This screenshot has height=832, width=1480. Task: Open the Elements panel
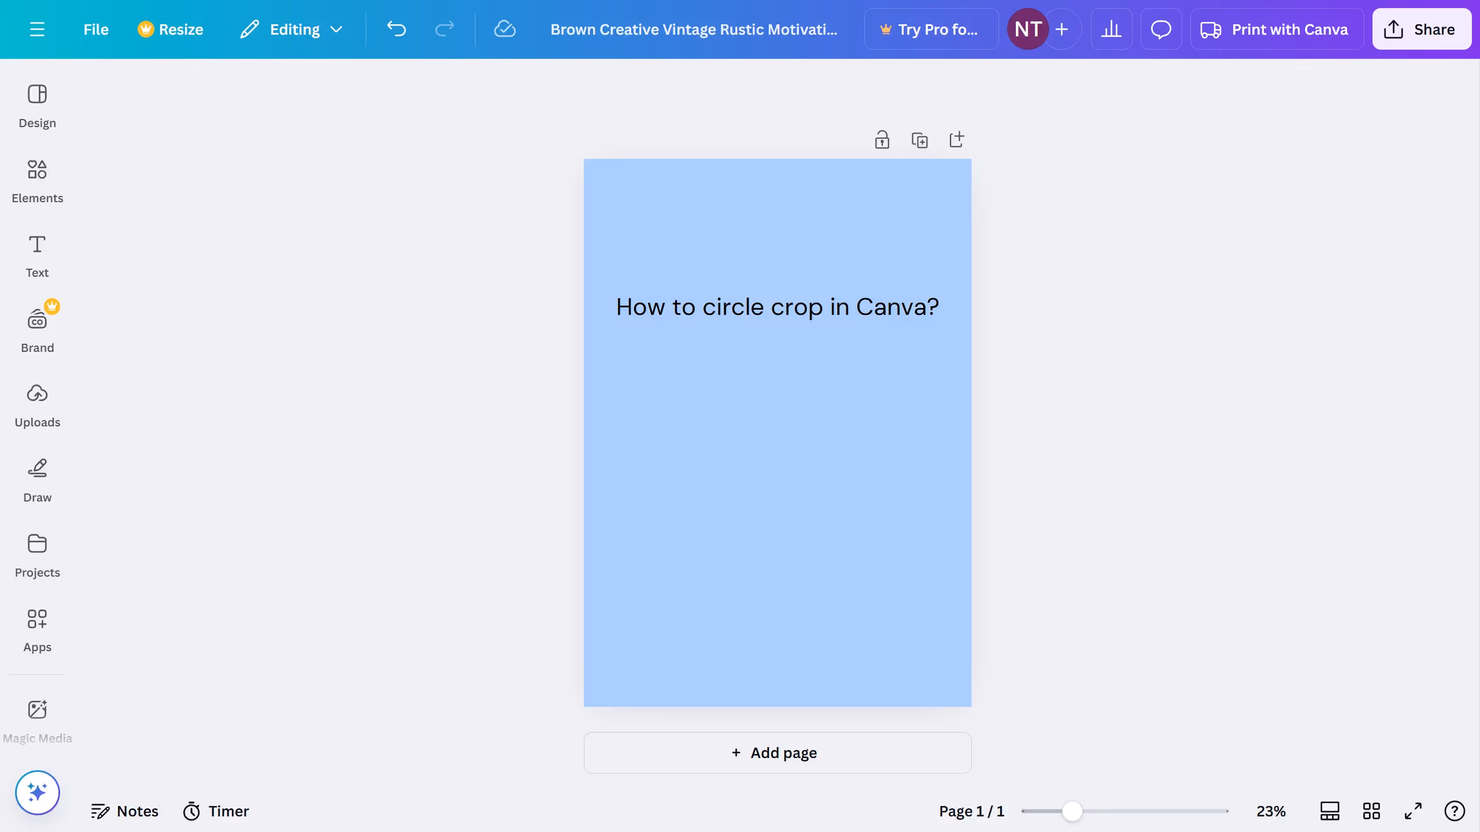pyautogui.click(x=38, y=180)
